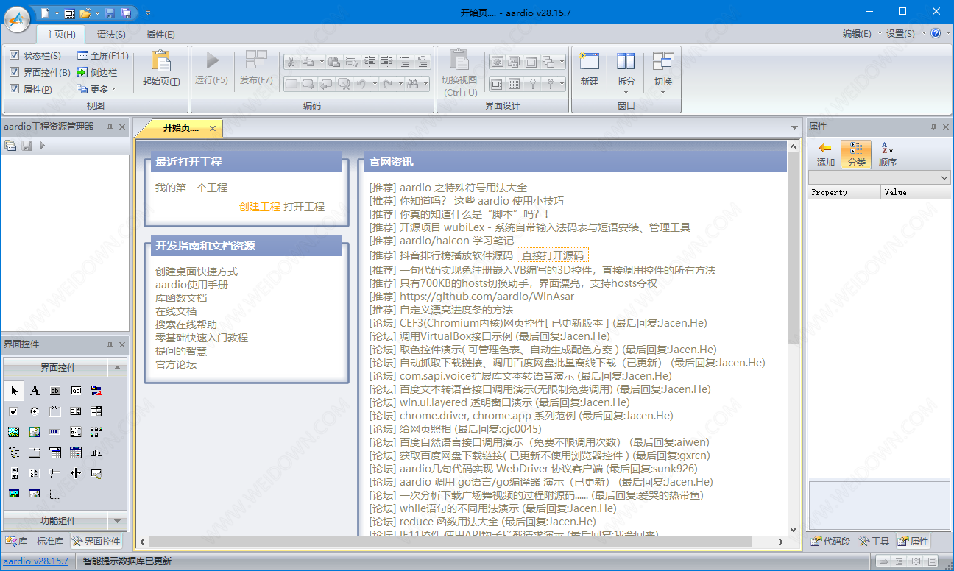Image resolution: width=954 pixels, height=571 pixels.
Task: Toggle fullscreen with 全屏(F11)
Action: coord(103,55)
